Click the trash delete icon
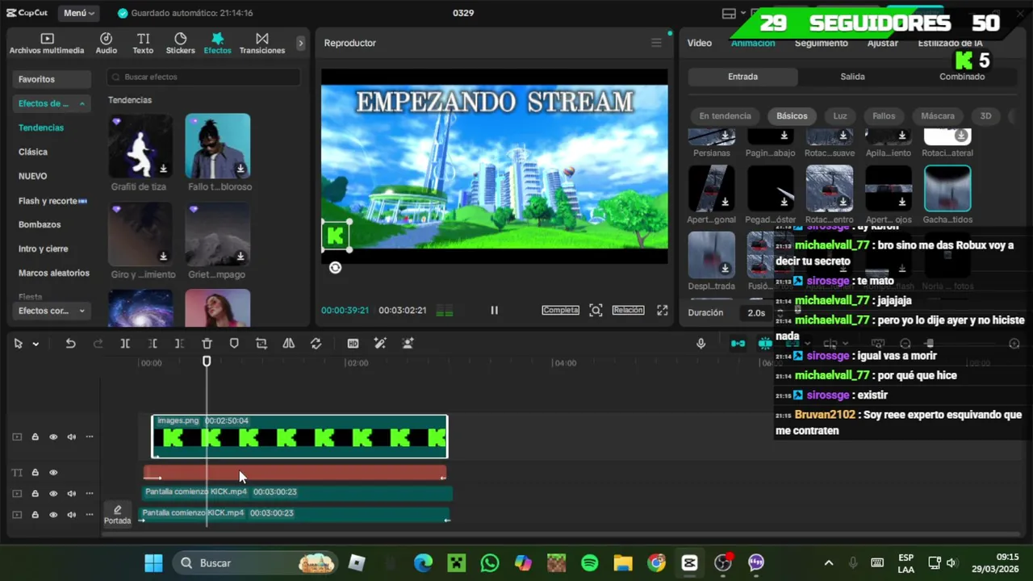Screen dimensions: 1033x581 [207, 344]
